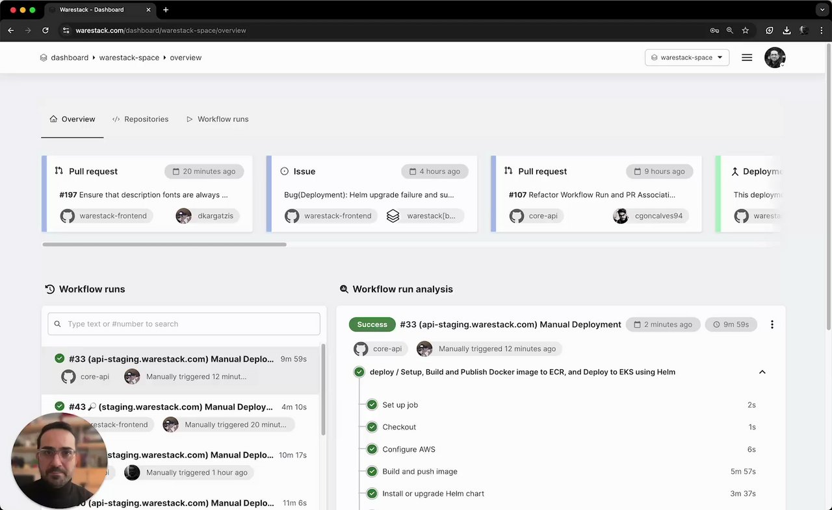
Task: Click the browser address bar URL
Action: (161, 30)
